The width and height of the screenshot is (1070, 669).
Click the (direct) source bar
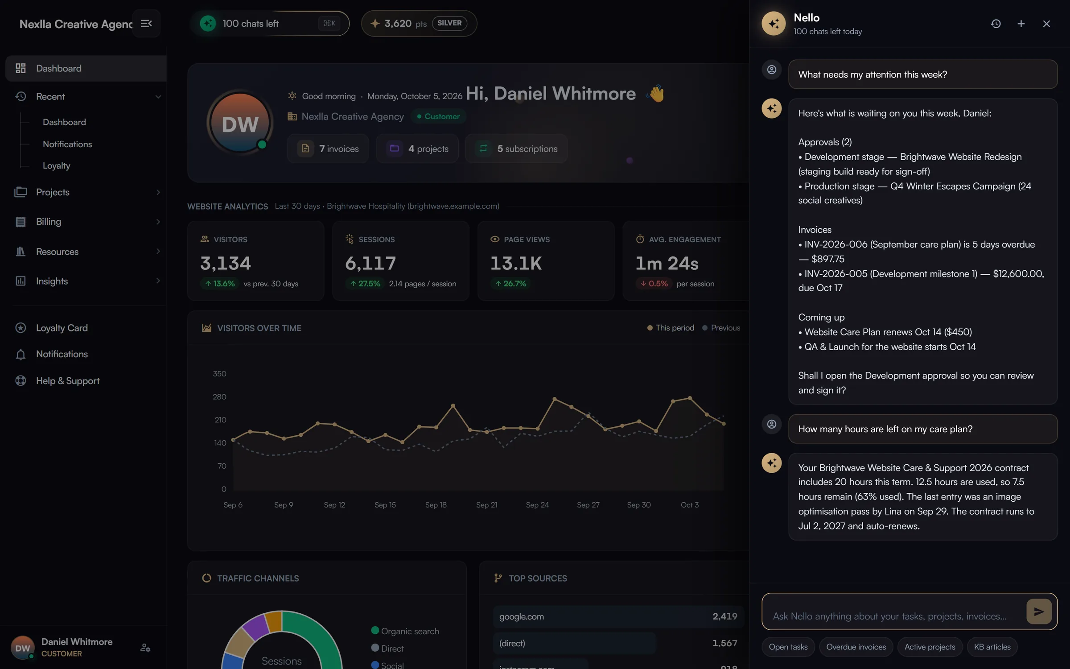(x=618, y=643)
